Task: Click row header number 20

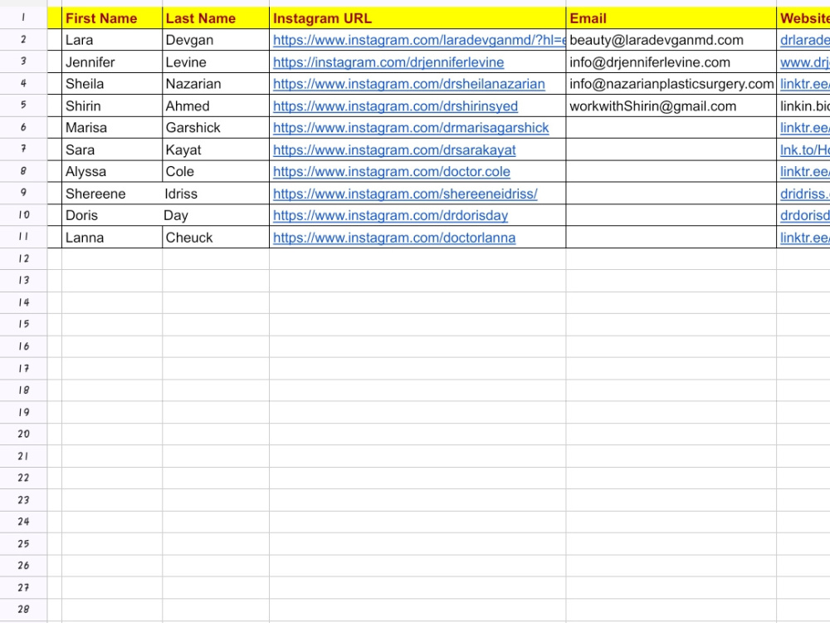Action: coord(23,434)
